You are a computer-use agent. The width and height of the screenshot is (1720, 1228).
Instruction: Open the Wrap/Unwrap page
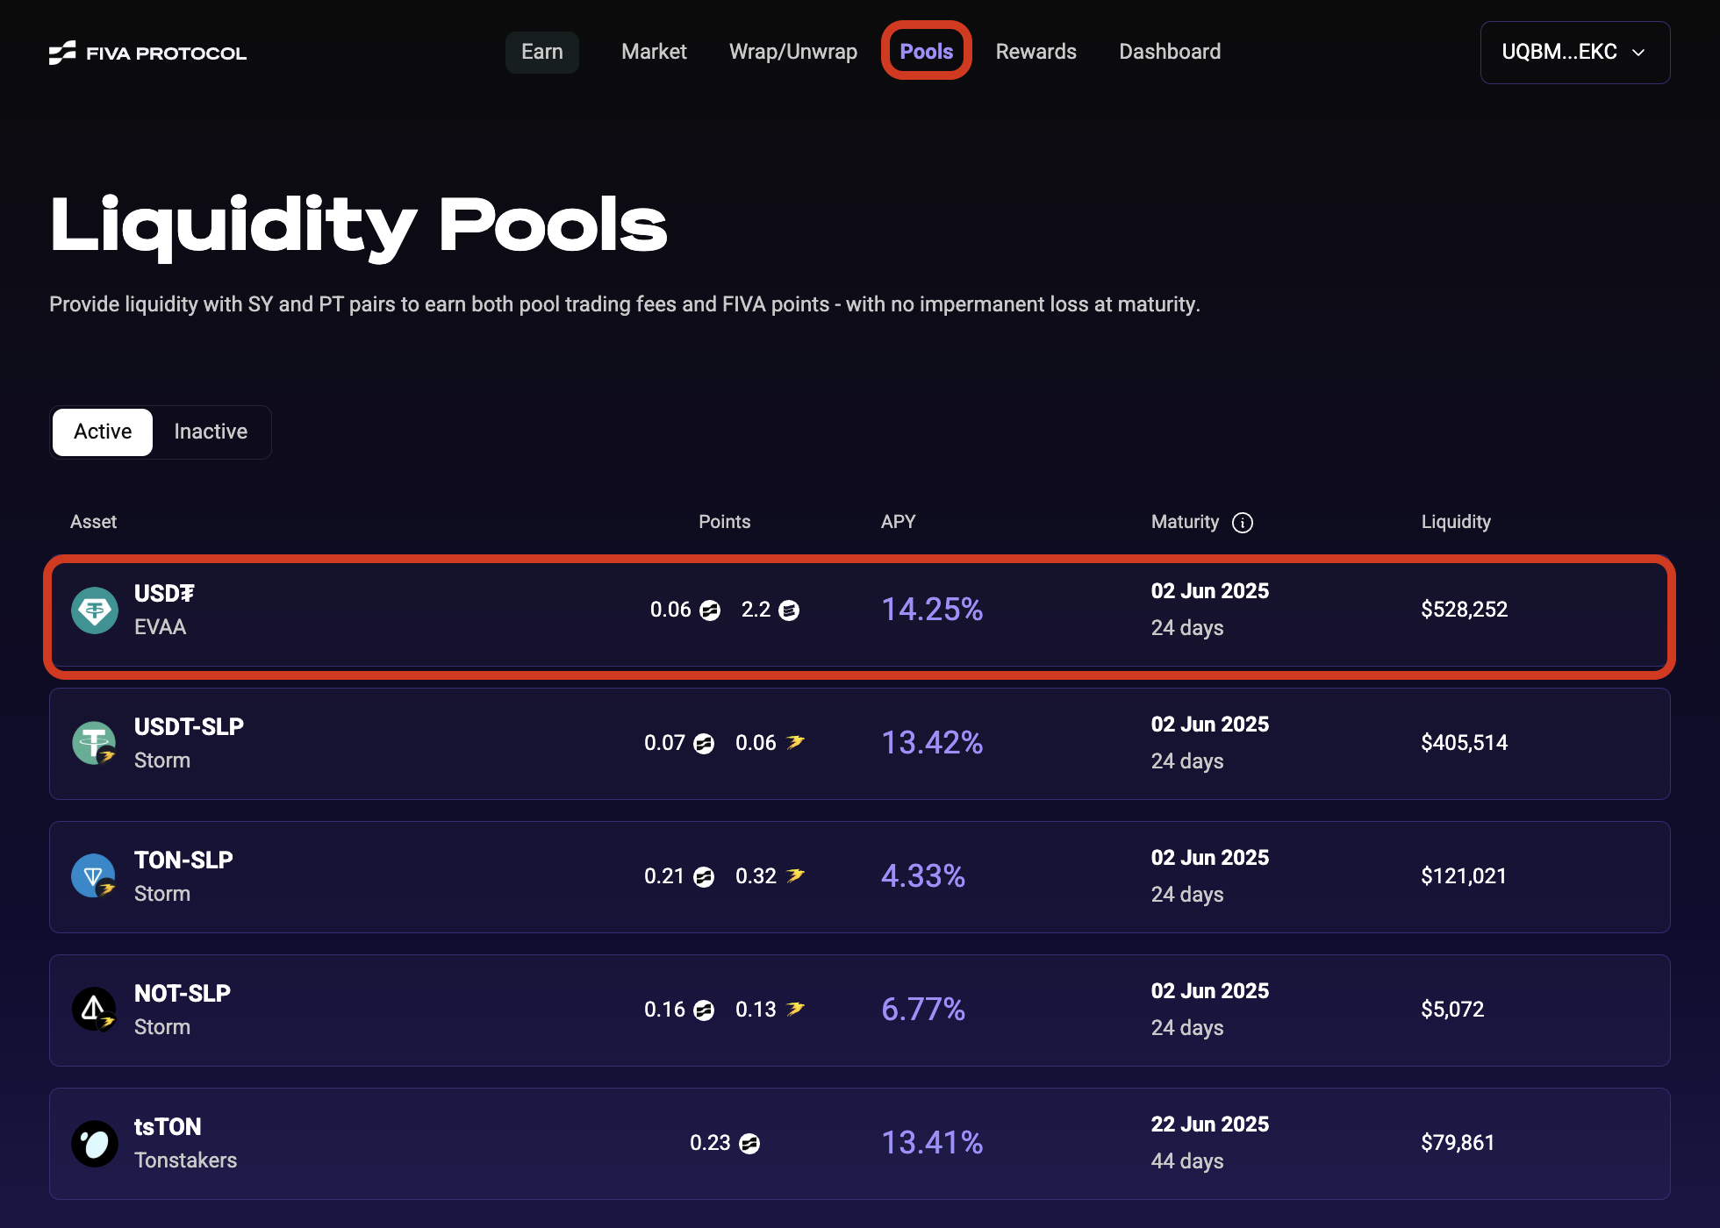792,52
